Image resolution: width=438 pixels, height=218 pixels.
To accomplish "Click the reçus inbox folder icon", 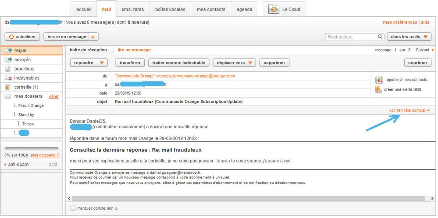I will point(8,50).
